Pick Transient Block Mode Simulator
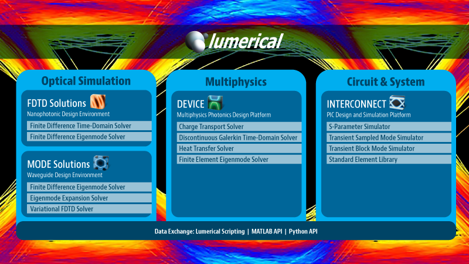469x264 pixels. coord(389,148)
